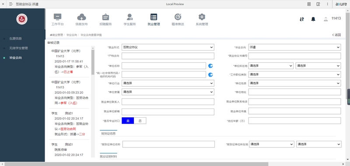Click red 已上博 status text

pyautogui.click(x=68, y=72)
